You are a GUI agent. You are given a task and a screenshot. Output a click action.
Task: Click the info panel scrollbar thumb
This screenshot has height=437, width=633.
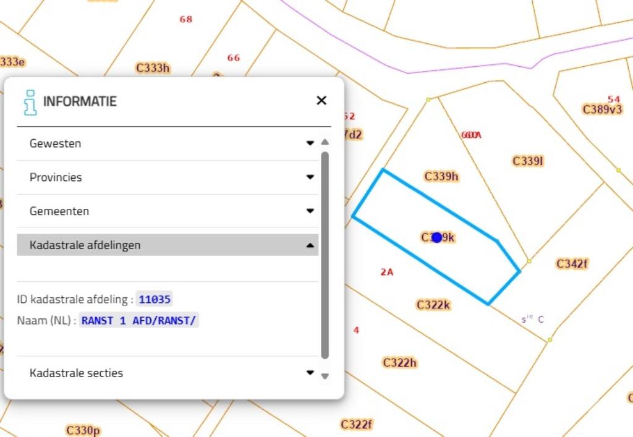point(325,253)
